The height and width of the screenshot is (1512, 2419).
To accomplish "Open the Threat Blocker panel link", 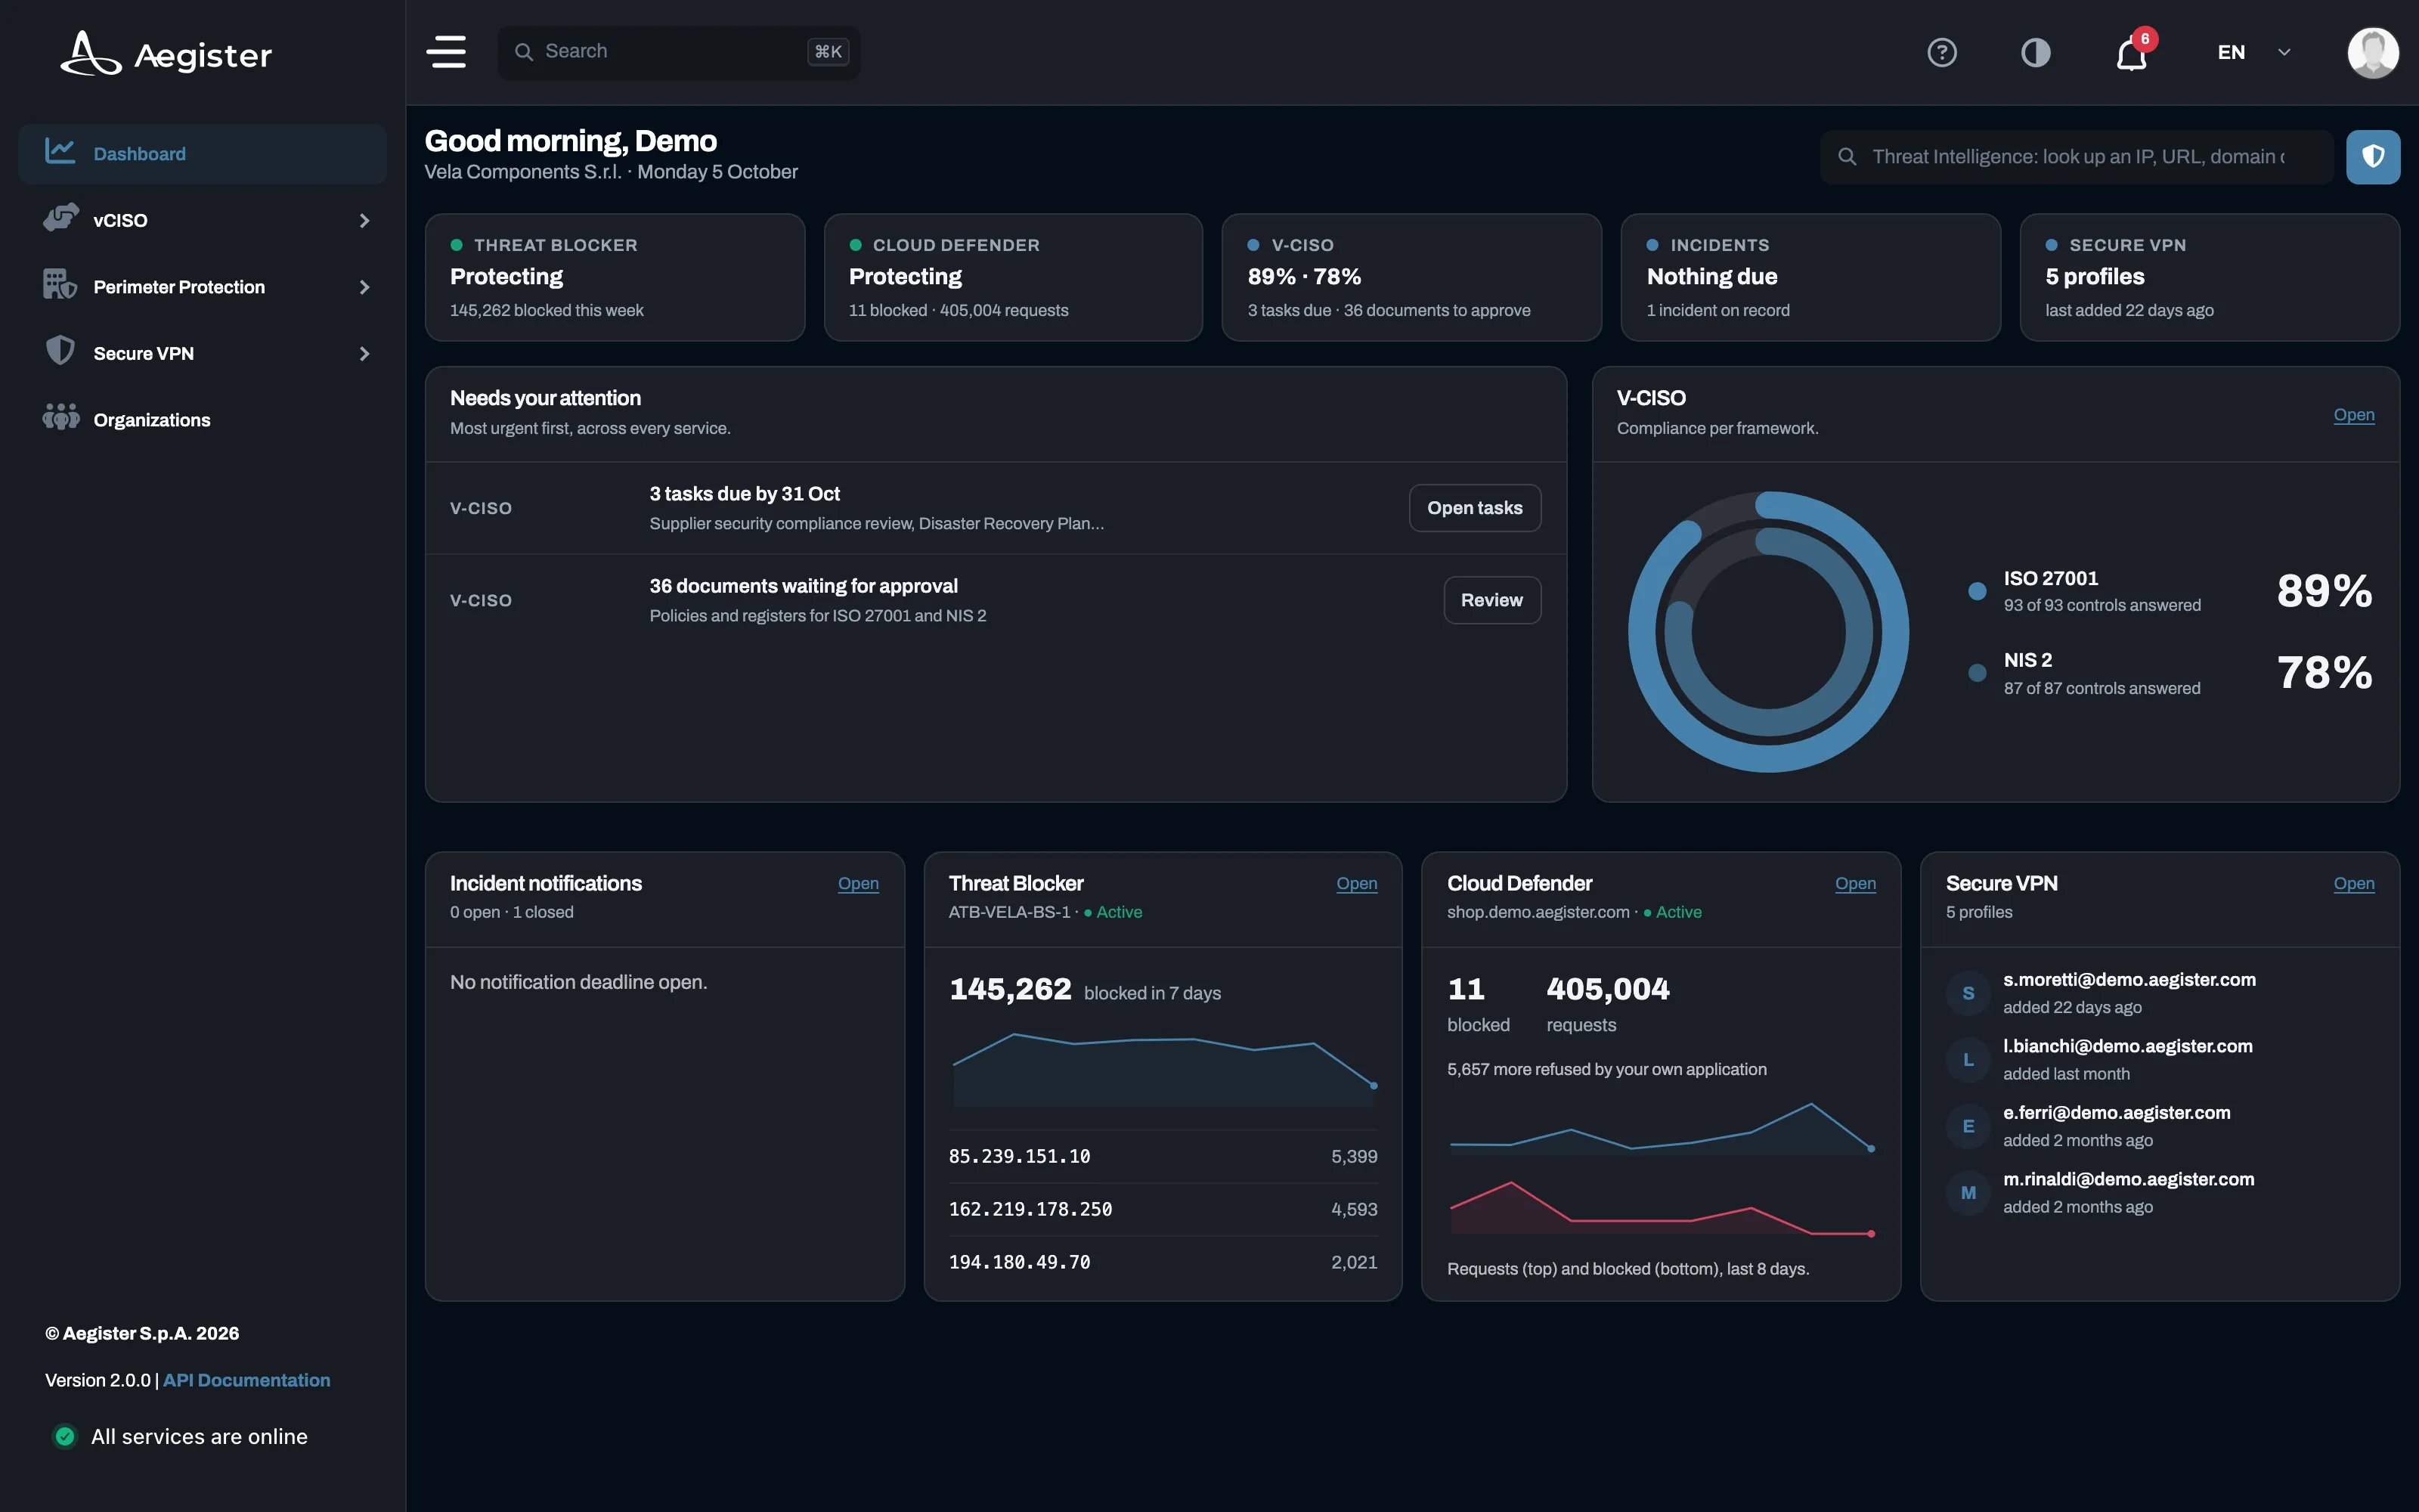I will tap(1356, 884).
